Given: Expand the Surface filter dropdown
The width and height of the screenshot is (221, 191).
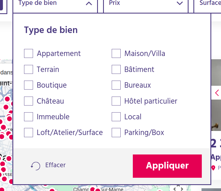Looking at the screenshot, I should tap(210, 4).
